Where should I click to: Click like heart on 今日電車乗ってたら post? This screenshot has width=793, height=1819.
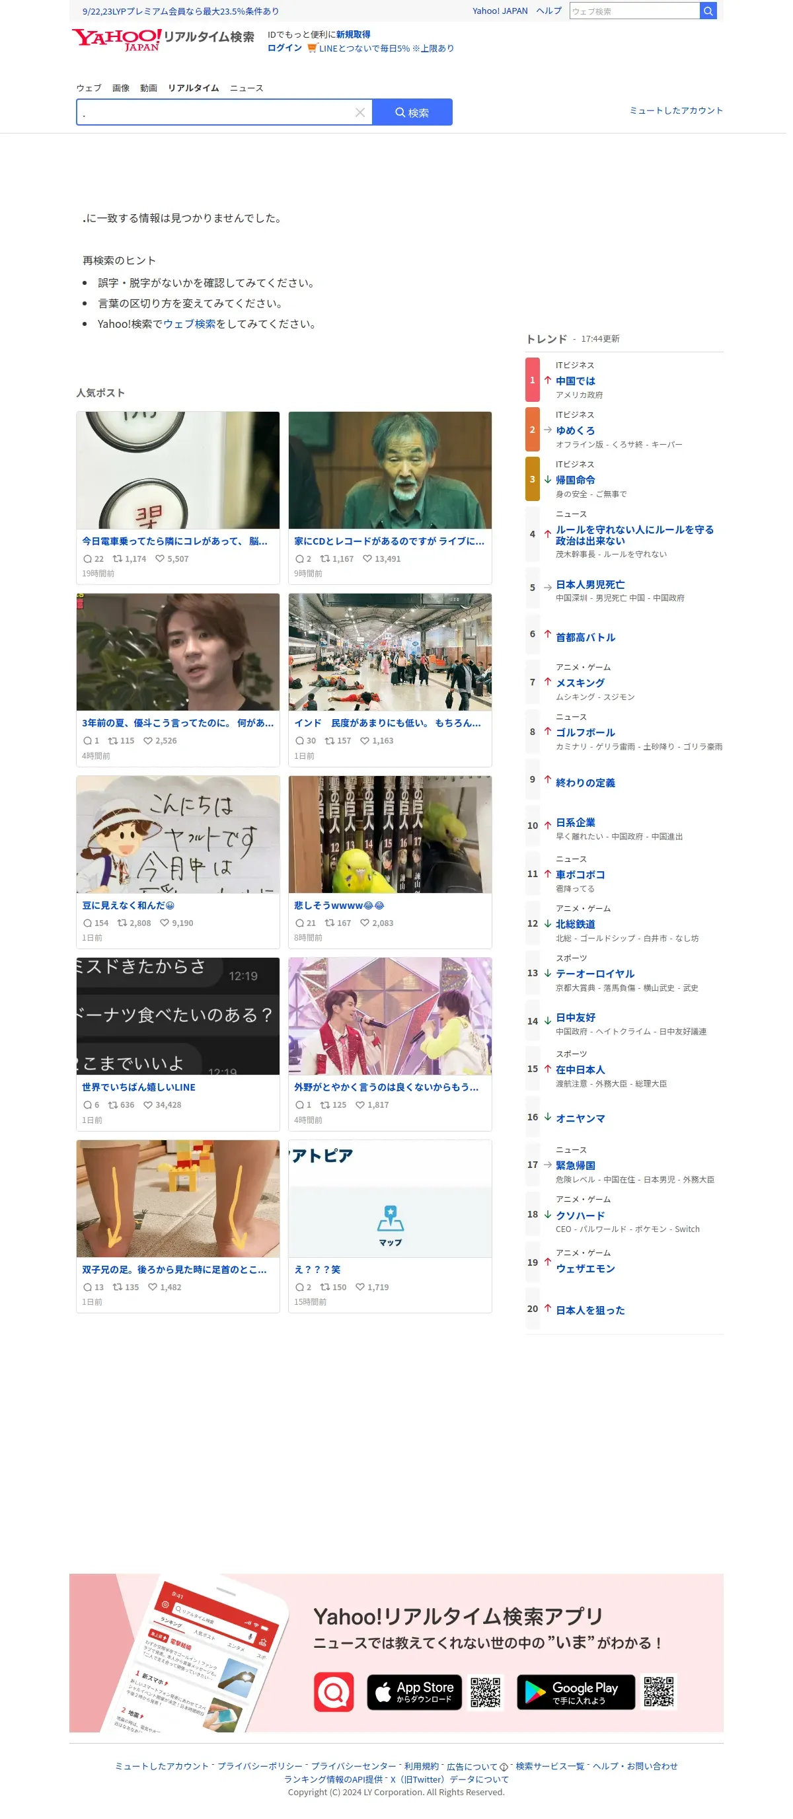159,559
